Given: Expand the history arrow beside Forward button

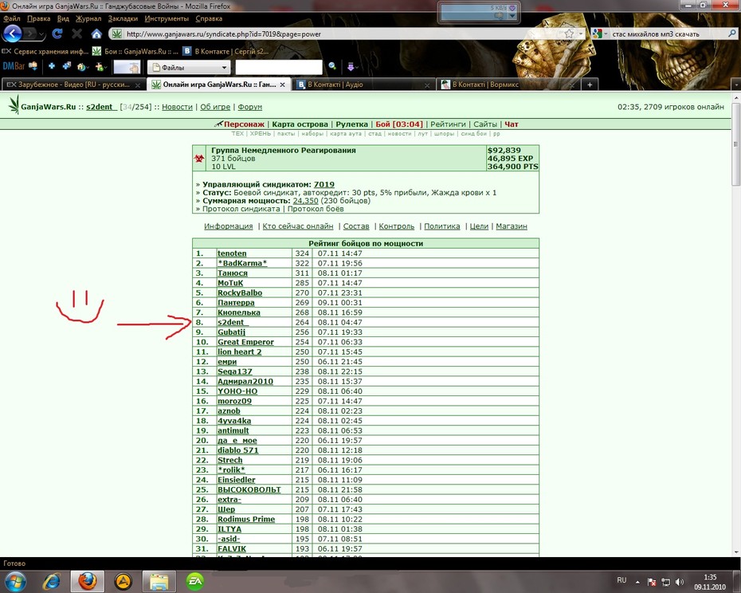Looking at the screenshot, I should tap(42, 34).
